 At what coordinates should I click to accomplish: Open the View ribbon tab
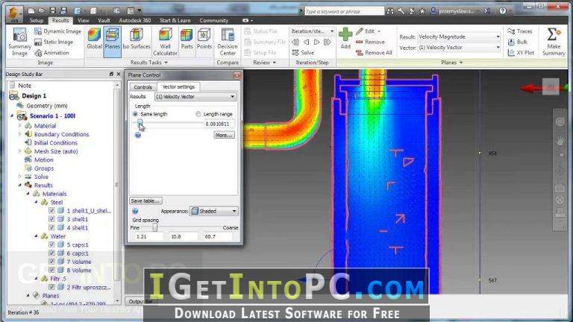[84, 20]
